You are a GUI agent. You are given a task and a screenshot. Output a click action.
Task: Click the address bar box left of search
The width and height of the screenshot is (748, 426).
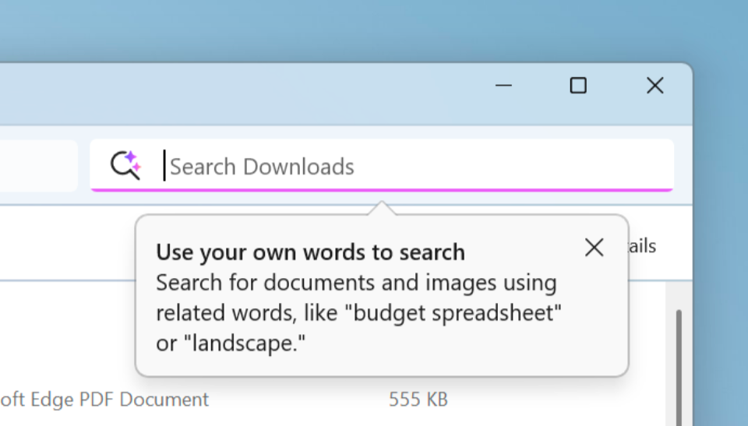click(39, 165)
